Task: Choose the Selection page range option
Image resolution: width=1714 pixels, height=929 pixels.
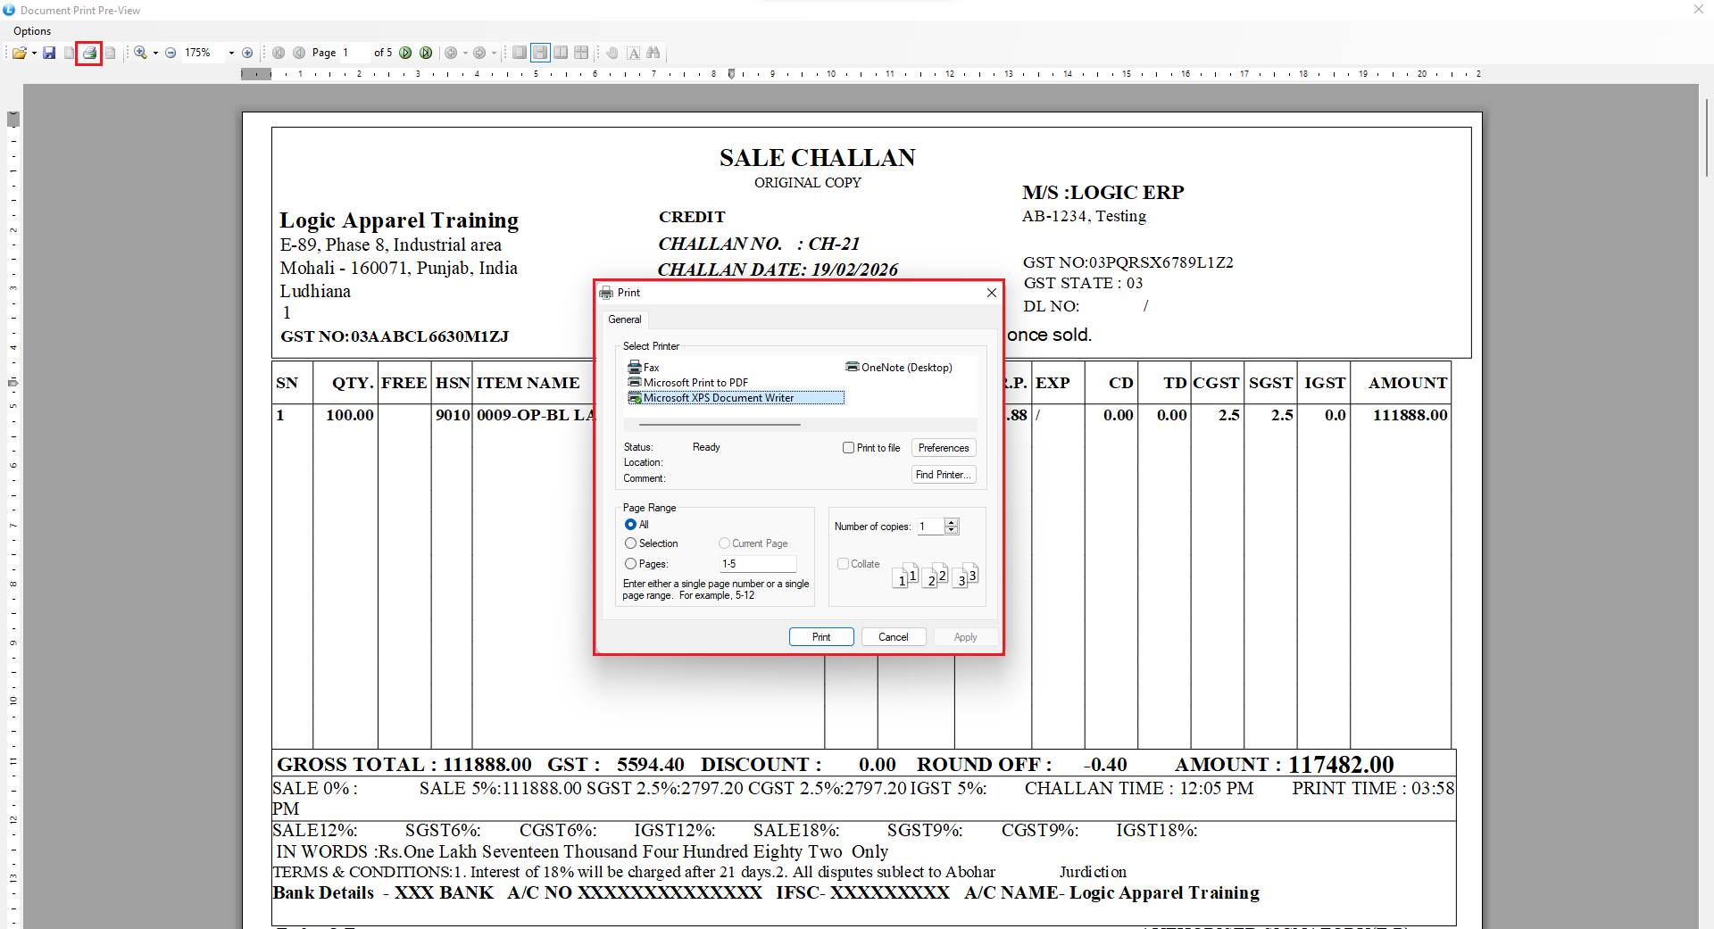Action: pyautogui.click(x=631, y=543)
